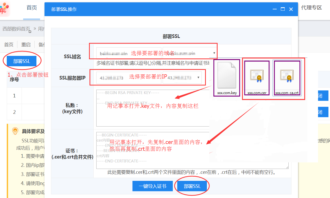Click into the 私匙 key file textarea
This screenshot has width=330, height=198.
point(153,114)
